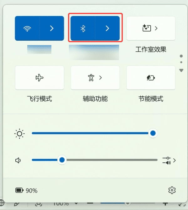Toggle Bluetooth on or off
188x210 pixels.
83,28
